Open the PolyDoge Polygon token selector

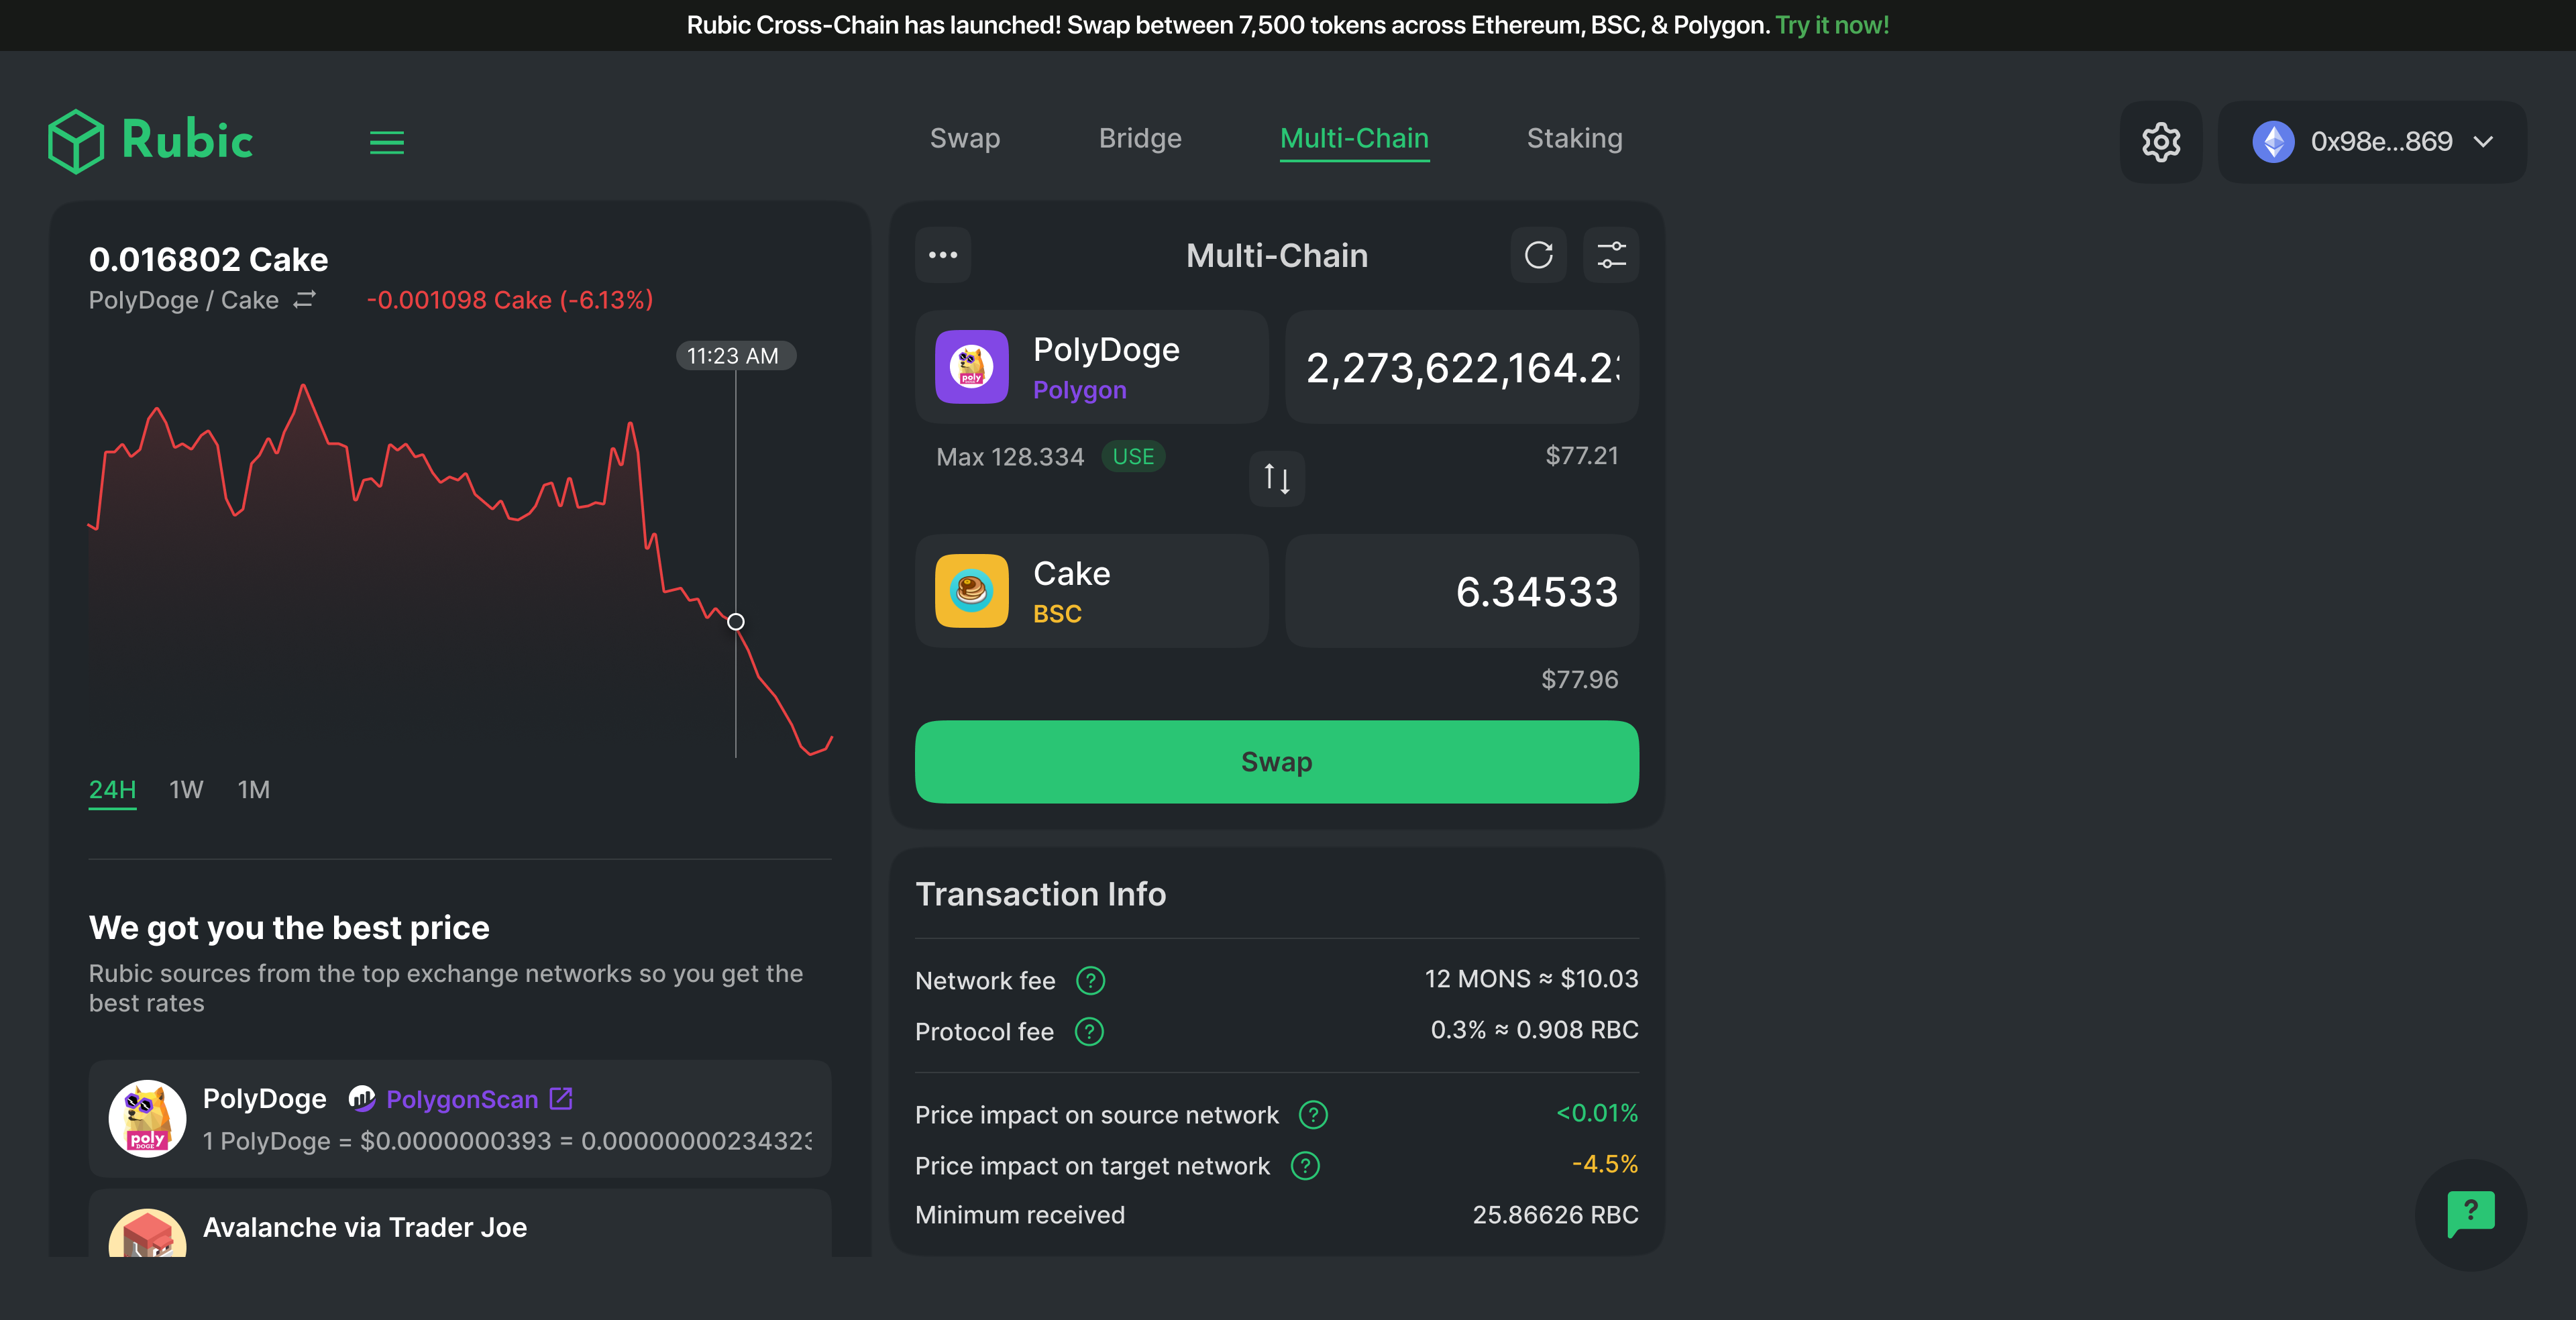[x=1091, y=367]
